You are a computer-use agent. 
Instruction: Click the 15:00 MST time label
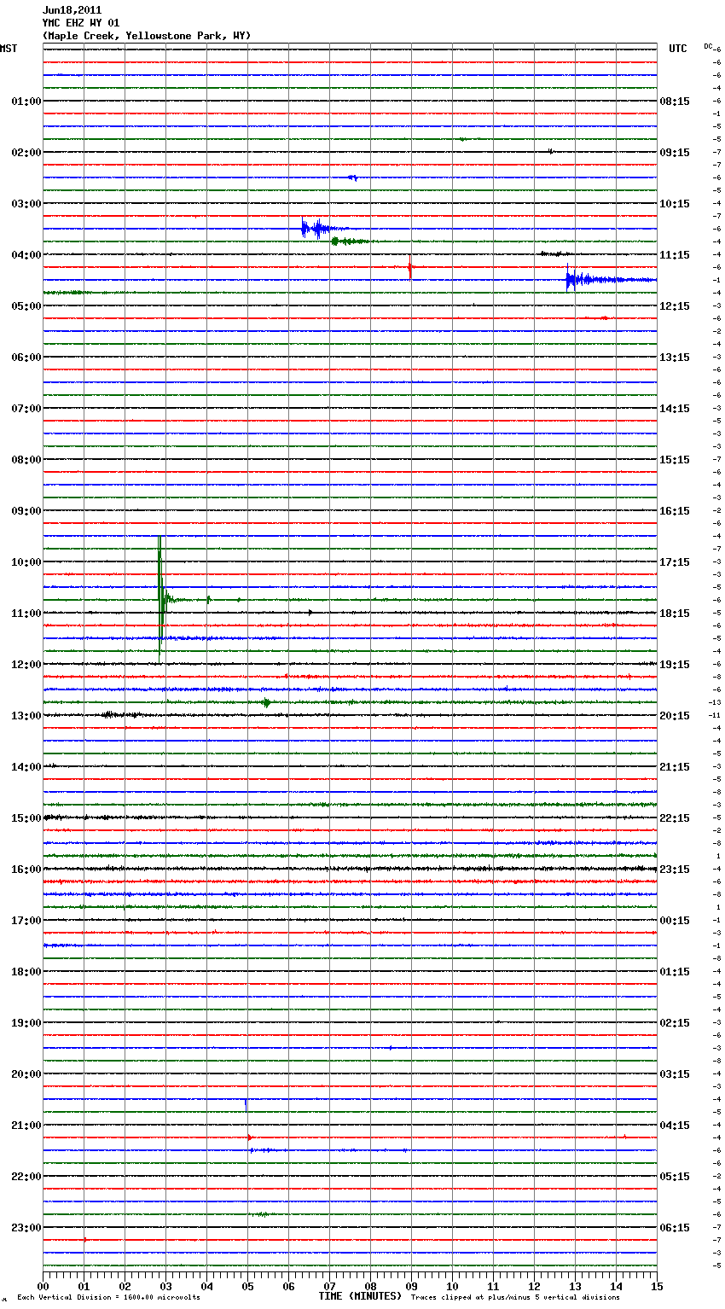[x=26, y=818]
